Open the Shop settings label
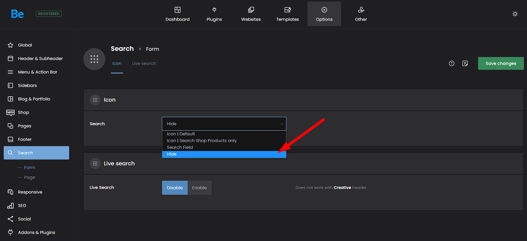The height and width of the screenshot is (241, 527). click(24, 112)
